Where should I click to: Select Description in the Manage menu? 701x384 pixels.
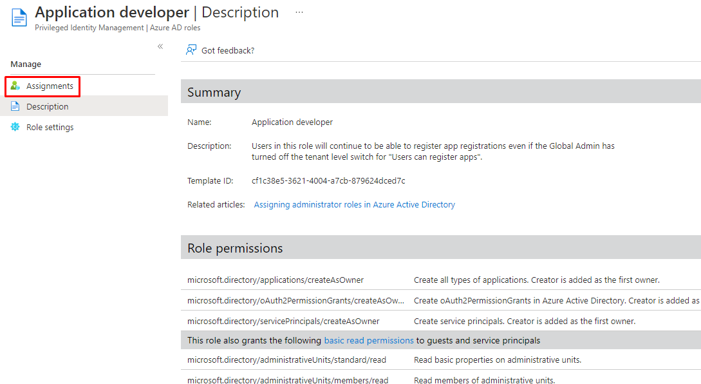pyautogui.click(x=47, y=106)
